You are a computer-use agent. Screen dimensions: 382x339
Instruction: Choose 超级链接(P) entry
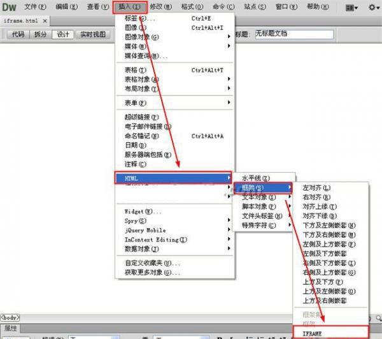pyautogui.click(x=175, y=117)
